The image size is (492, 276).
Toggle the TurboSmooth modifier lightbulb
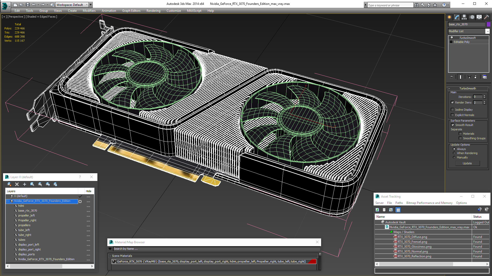tap(452, 38)
